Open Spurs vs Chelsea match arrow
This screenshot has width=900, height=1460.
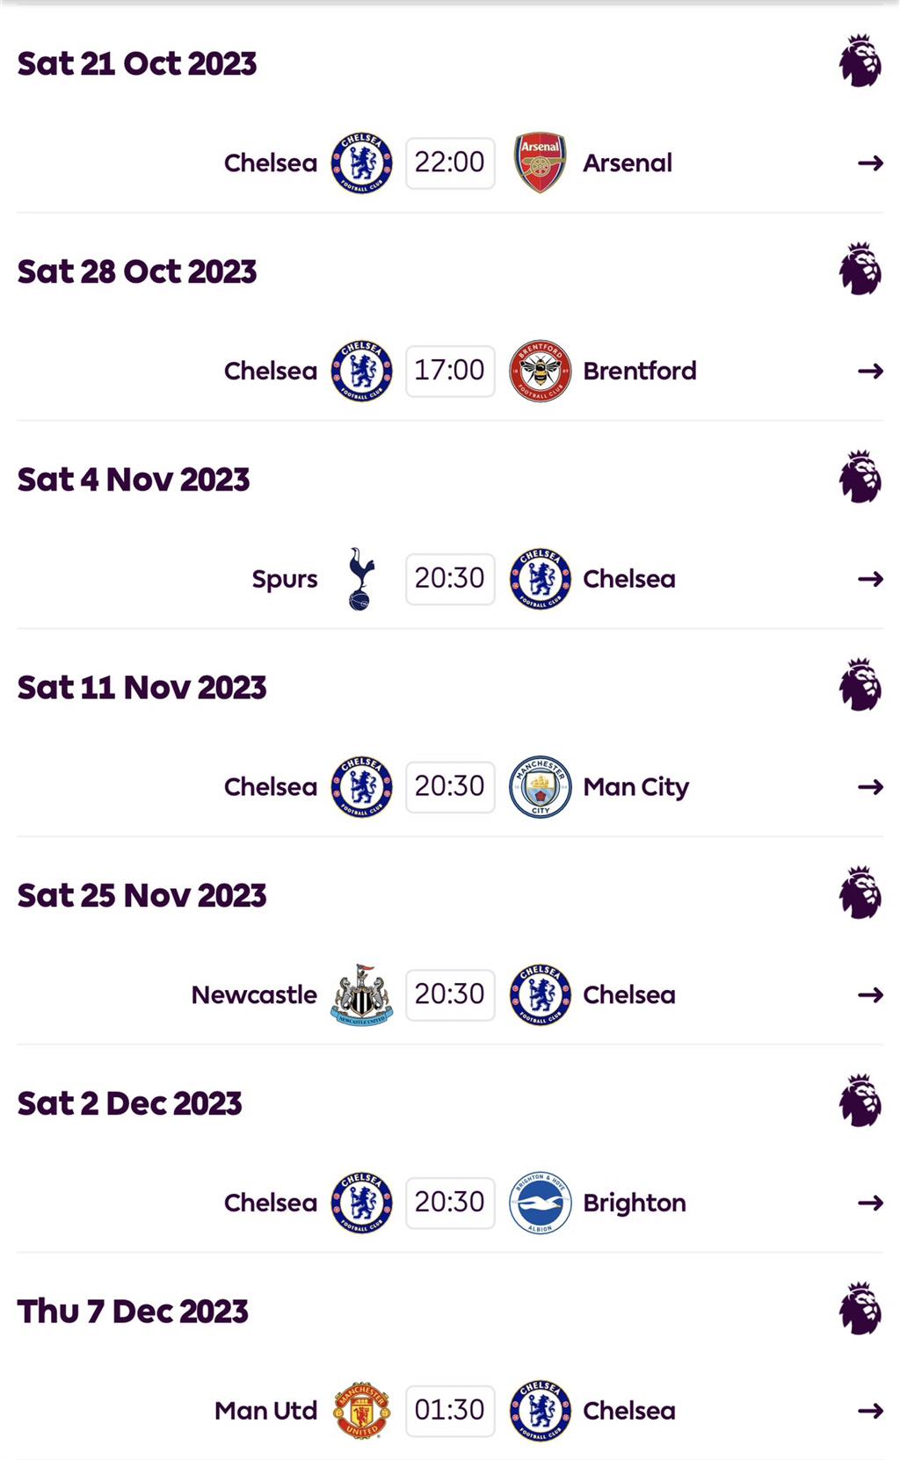pos(870,579)
